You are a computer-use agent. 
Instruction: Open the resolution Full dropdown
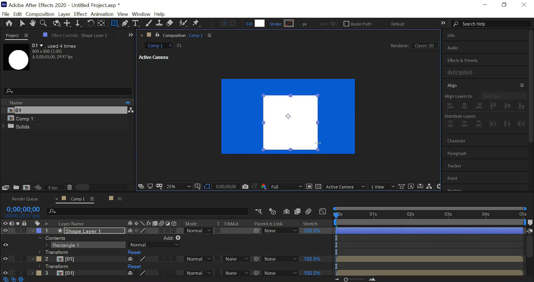click(286, 187)
